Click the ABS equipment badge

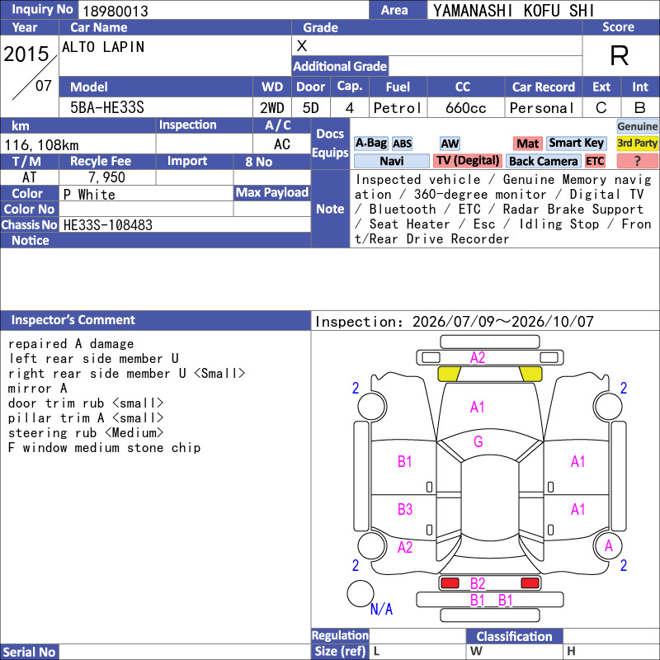(402, 144)
